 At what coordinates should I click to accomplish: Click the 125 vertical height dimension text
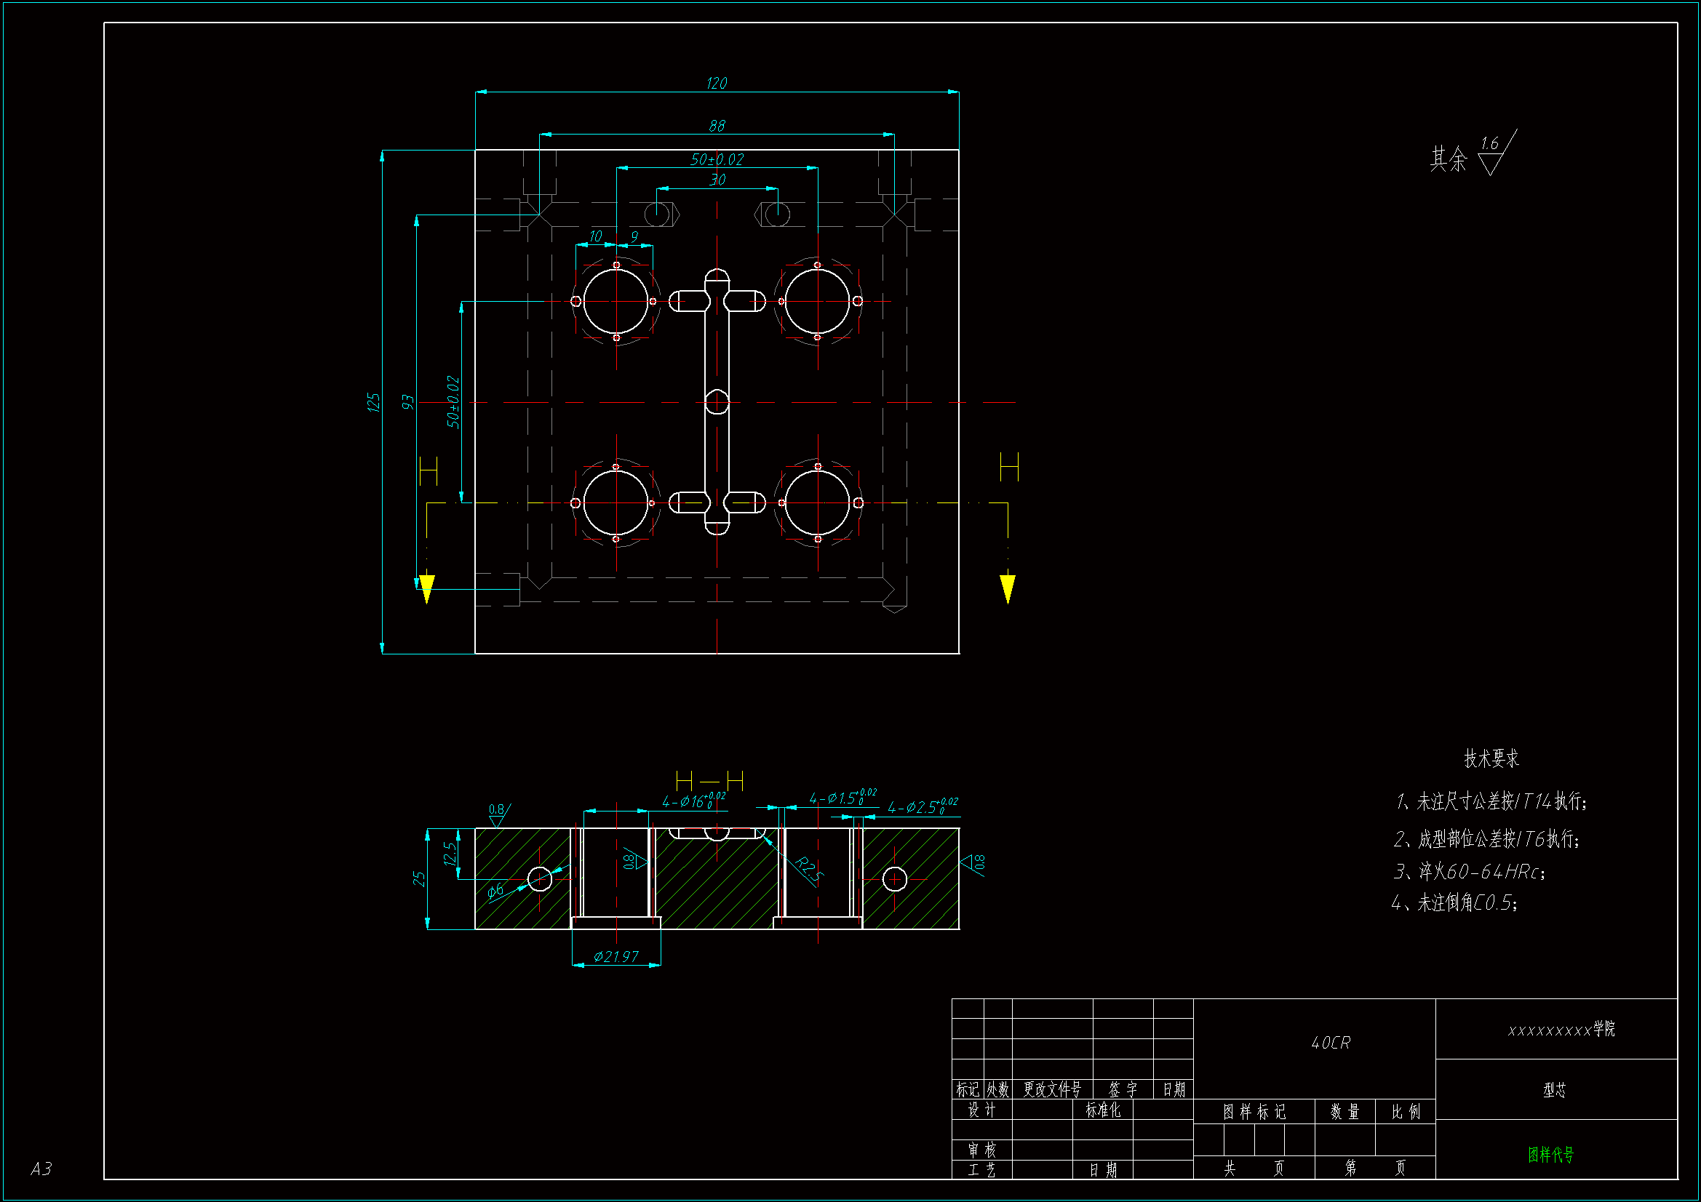click(373, 402)
